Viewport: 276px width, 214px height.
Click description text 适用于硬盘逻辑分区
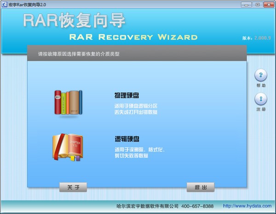pyautogui.click(x=136, y=106)
